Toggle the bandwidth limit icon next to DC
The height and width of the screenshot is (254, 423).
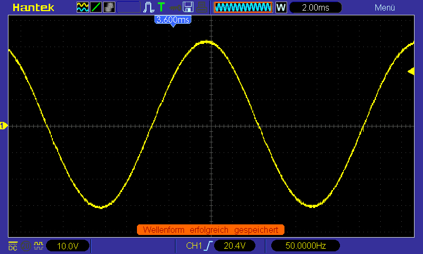26,246
